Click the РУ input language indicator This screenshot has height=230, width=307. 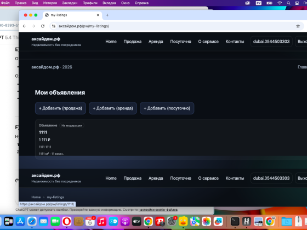click(x=259, y=3)
